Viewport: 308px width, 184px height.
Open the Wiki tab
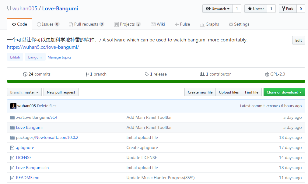tap(158, 24)
